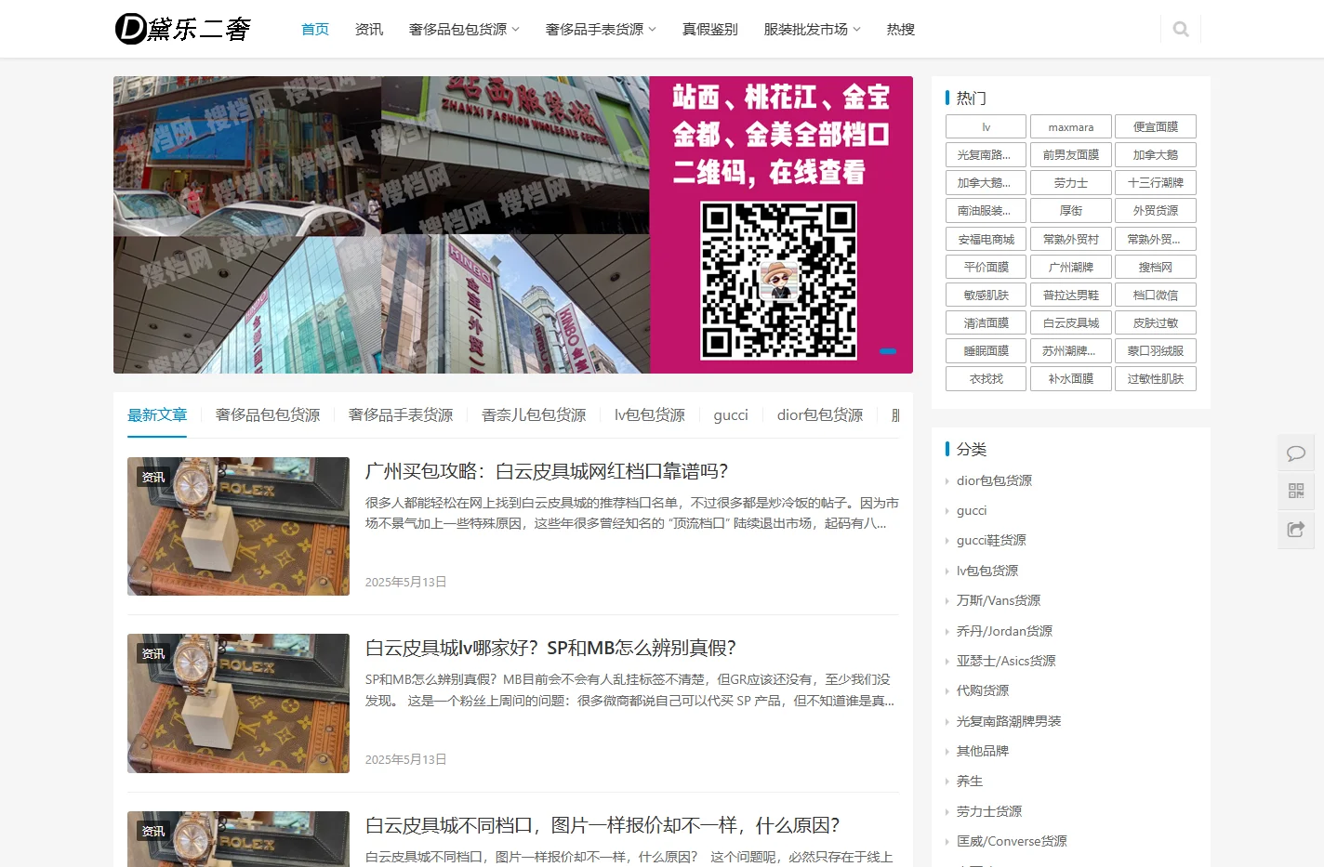Click the 十三行潮牌 hot tag
This screenshot has height=867, width=1324.
[x=1156, y=183]
